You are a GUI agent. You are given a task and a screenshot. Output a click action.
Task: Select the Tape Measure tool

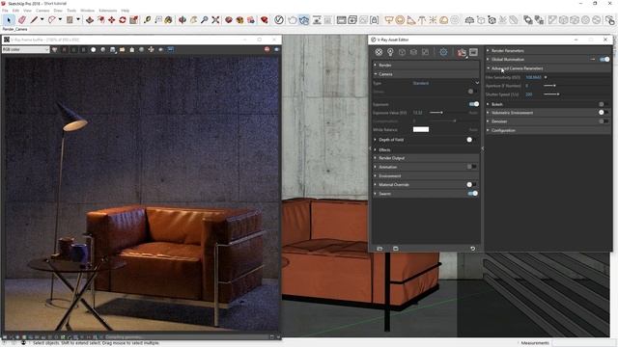(x=148, y=19)
